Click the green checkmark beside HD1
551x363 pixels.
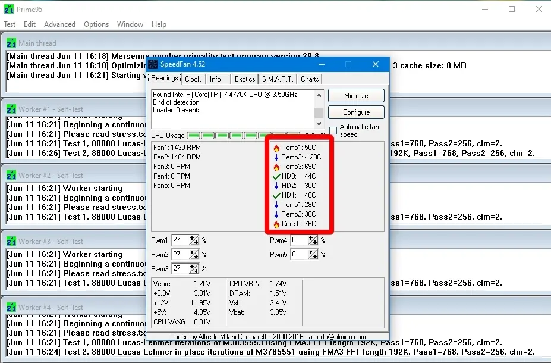click(x=276, y=195)
